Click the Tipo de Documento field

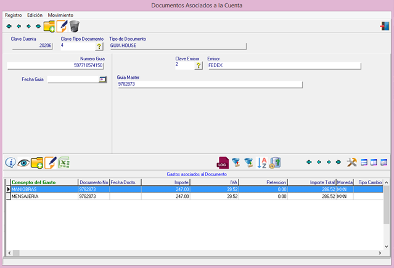(178, 46)
